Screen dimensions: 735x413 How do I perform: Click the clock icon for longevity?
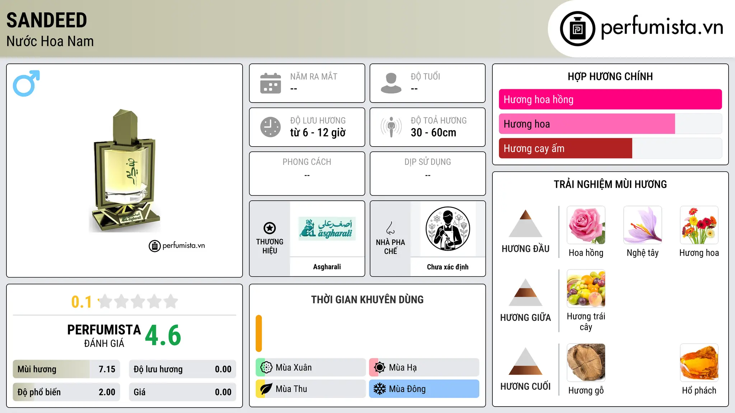(271, 127)
